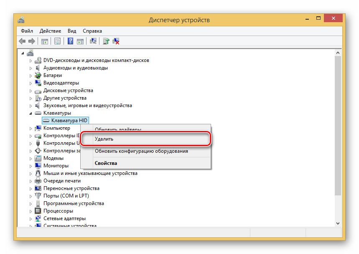Click the blue Help question mark icon

point(71,41)
